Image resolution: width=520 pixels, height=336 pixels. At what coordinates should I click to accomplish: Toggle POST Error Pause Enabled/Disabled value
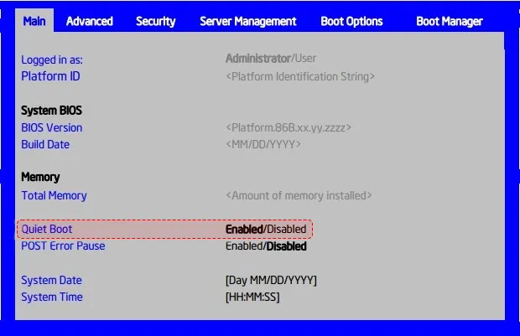pos(266,246)
